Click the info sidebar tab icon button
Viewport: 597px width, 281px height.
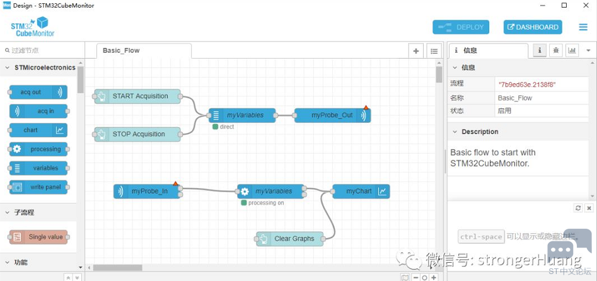pos(540,50)
